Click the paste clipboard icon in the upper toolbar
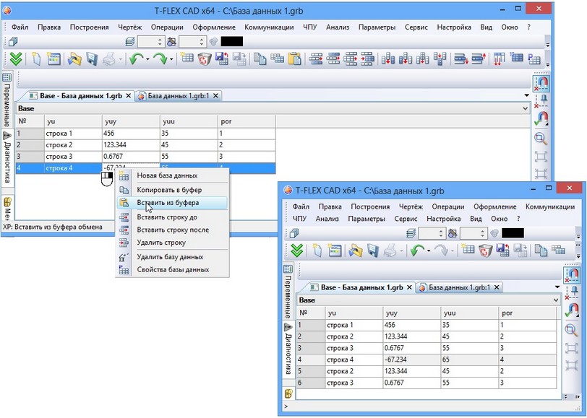Image resolution: width=587 pixels, height=418 pixels. click(x=295, y=59)
